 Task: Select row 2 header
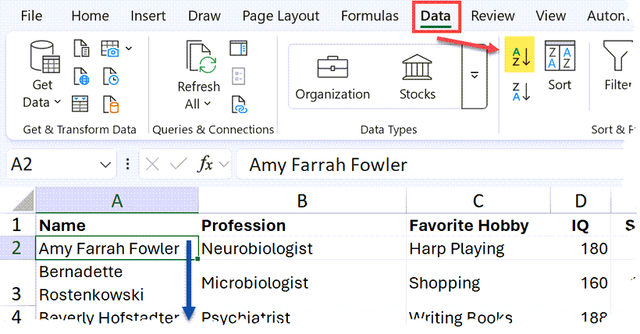click(16, 248)
